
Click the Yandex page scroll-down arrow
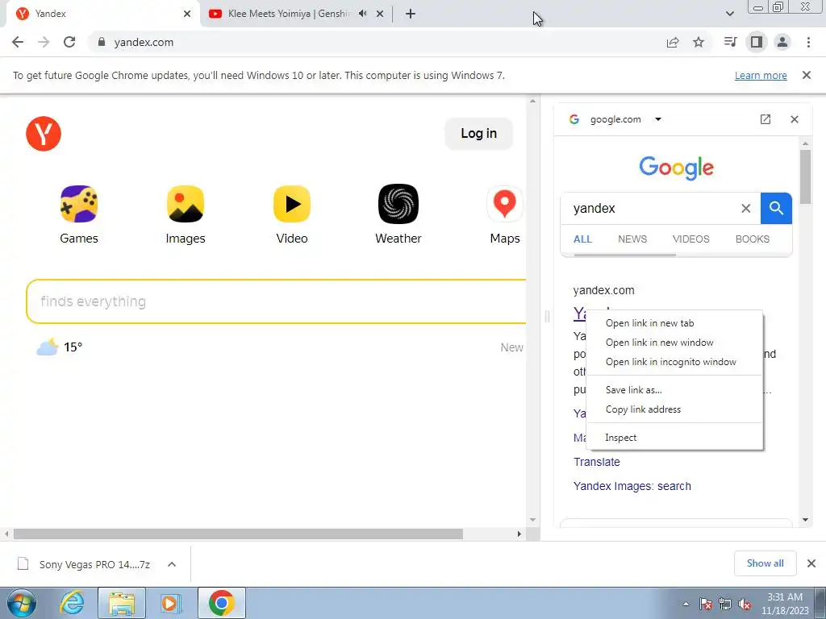(x=532, y=520)
